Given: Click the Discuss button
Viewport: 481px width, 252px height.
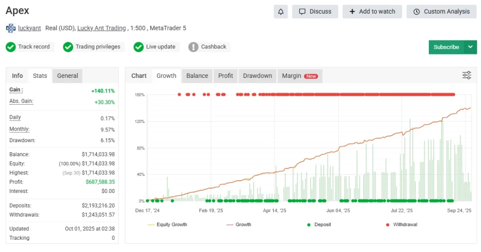Looking at the screenshot, I should click(x=315, y=12).
